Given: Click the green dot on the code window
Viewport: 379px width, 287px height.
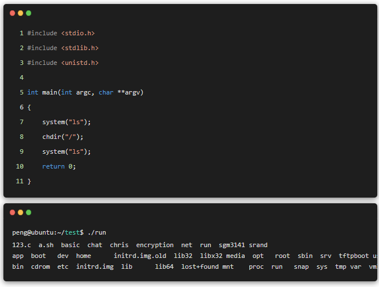Looking at the screenshot, I should (x=28, y=13).
